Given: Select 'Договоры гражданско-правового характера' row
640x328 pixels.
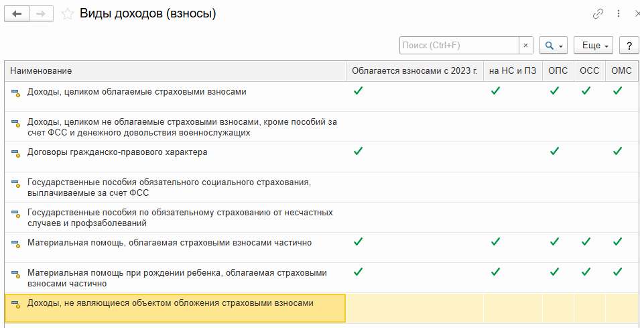Looking at the screenshot, I should tap(321, 157).
